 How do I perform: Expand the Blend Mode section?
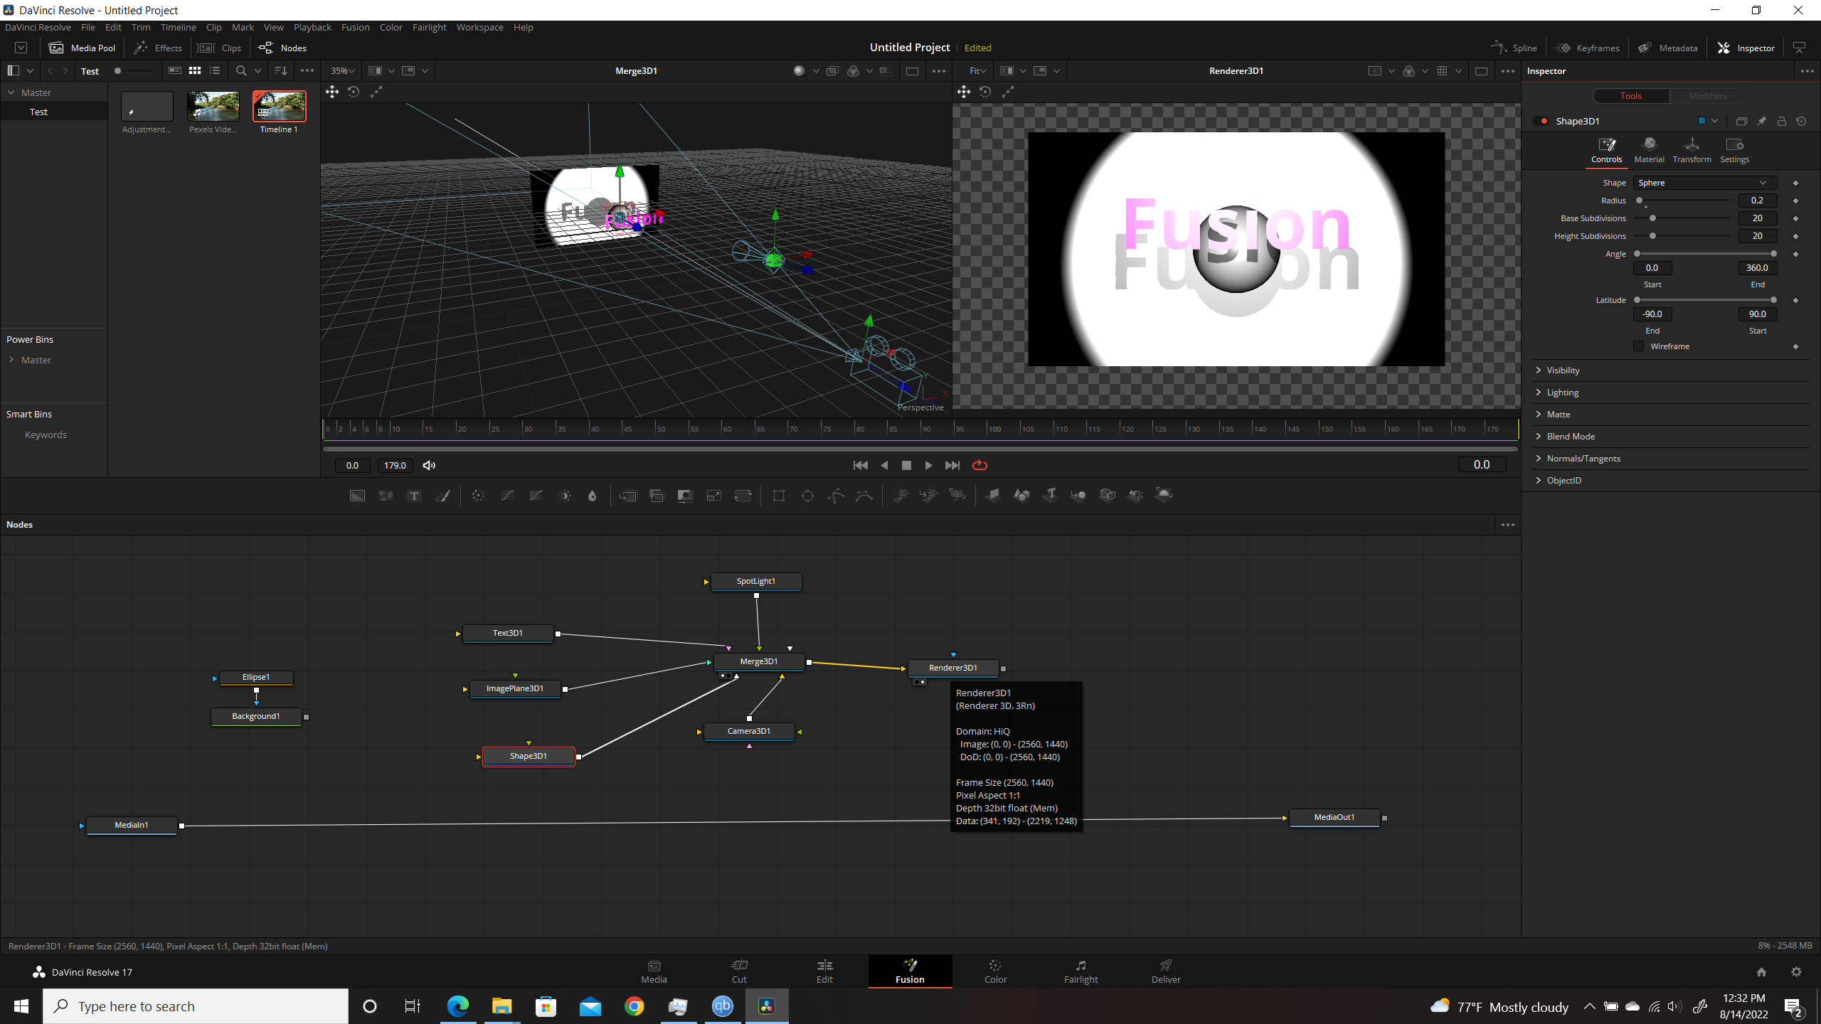(x=1670, y=437)
